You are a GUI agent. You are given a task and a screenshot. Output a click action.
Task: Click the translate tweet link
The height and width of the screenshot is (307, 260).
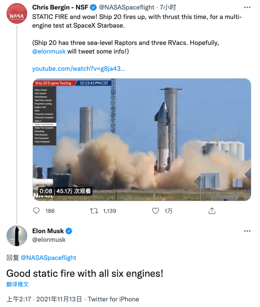point(18,284)
